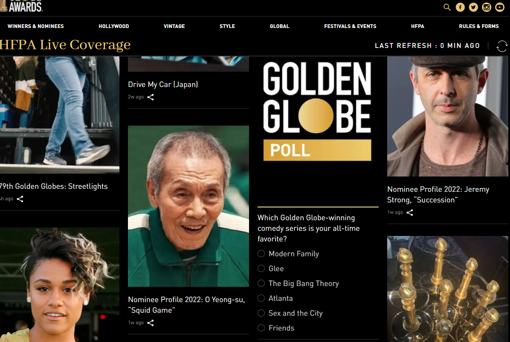Click the '1w ago' timestamp under Jeremy Strong
This screenshot has height=342, width=510.
click(395, 213)
